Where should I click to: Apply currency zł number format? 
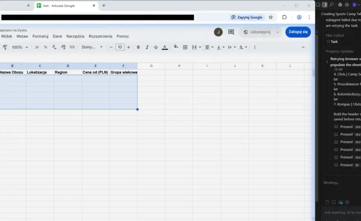click(x=37, y=47)
